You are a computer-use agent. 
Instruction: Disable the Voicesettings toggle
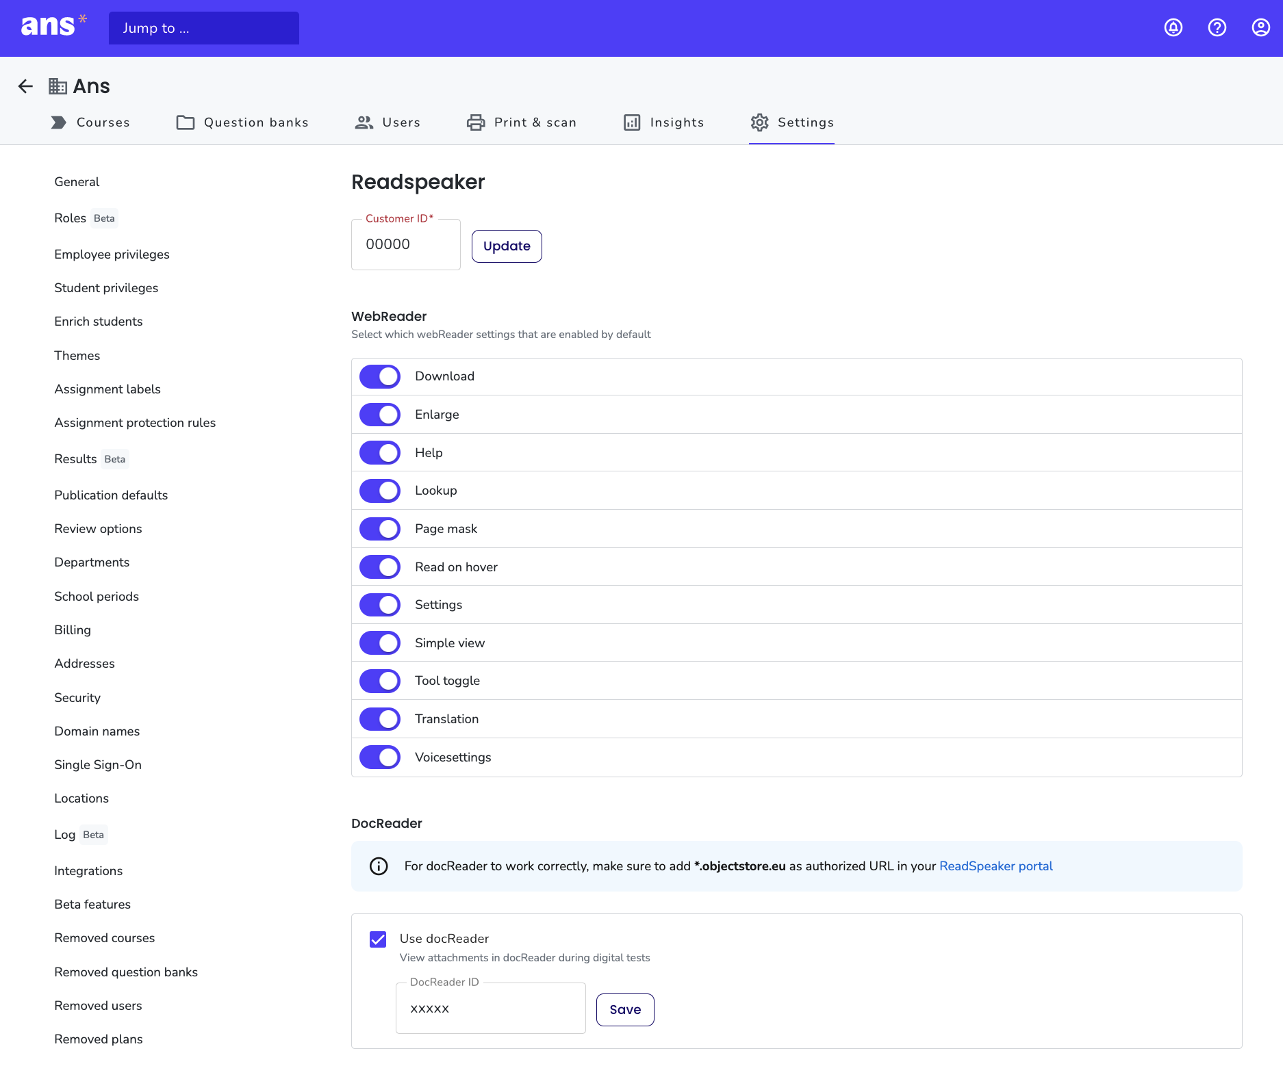pos(380,757)
